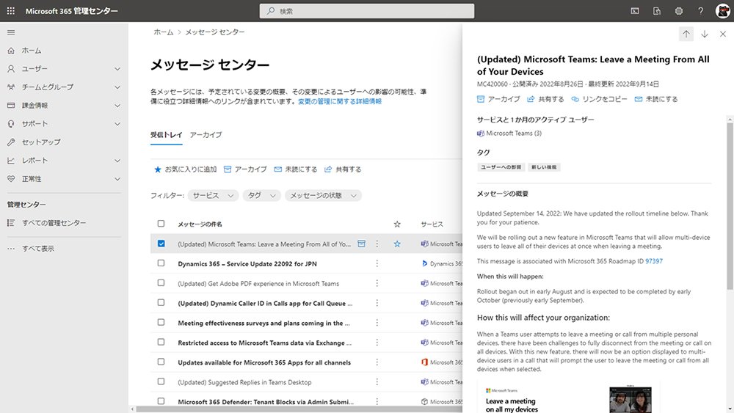Check the Dynamic Caller ID message checkbox
Image resolution: width=734 pixels, height=413 pixels.
(x=161, y=303)
